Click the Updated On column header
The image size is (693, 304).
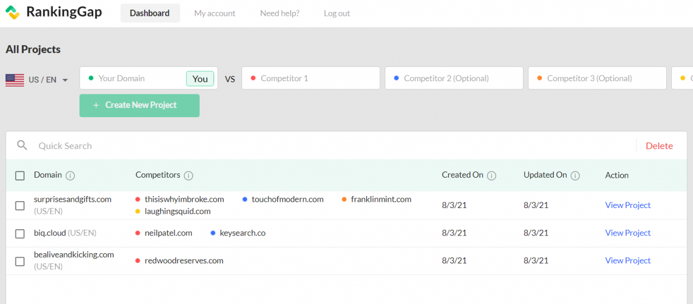tap(545, 175)
